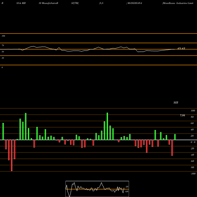Screen dimensions: 197x197
Task: Click the 100 label on MR axis
Action: [193, 111]
